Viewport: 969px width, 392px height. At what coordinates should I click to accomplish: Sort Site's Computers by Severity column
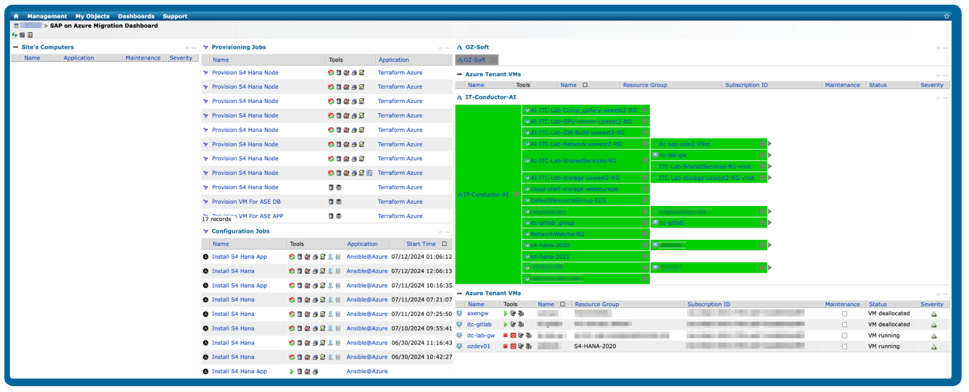pos(180,58)
